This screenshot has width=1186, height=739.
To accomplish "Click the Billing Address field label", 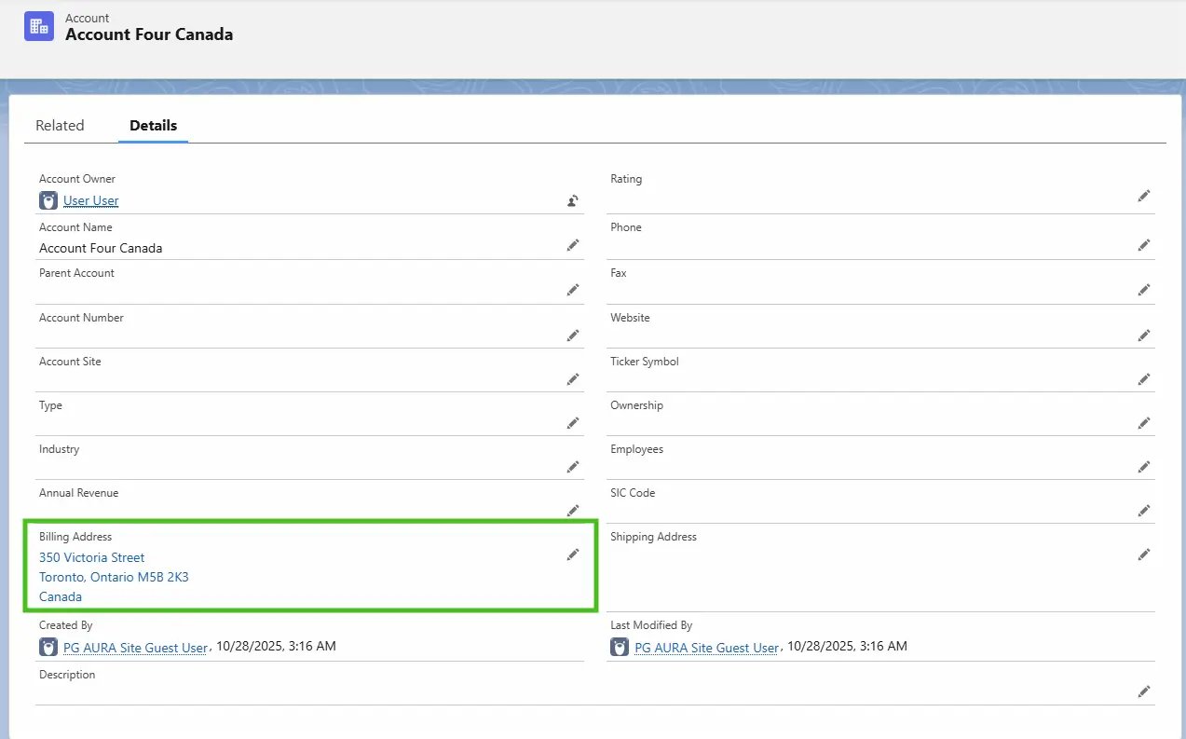I will pos(75,537).
